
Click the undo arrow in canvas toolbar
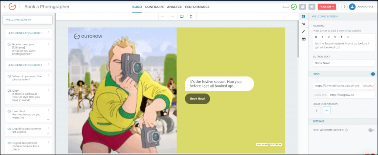[x=163, y=17]
